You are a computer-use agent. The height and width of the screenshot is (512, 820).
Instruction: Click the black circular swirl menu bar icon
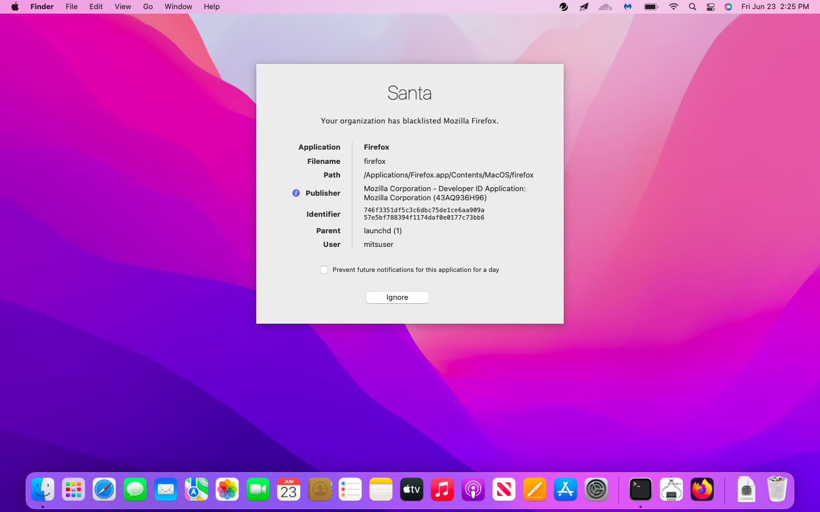point(564,7)
